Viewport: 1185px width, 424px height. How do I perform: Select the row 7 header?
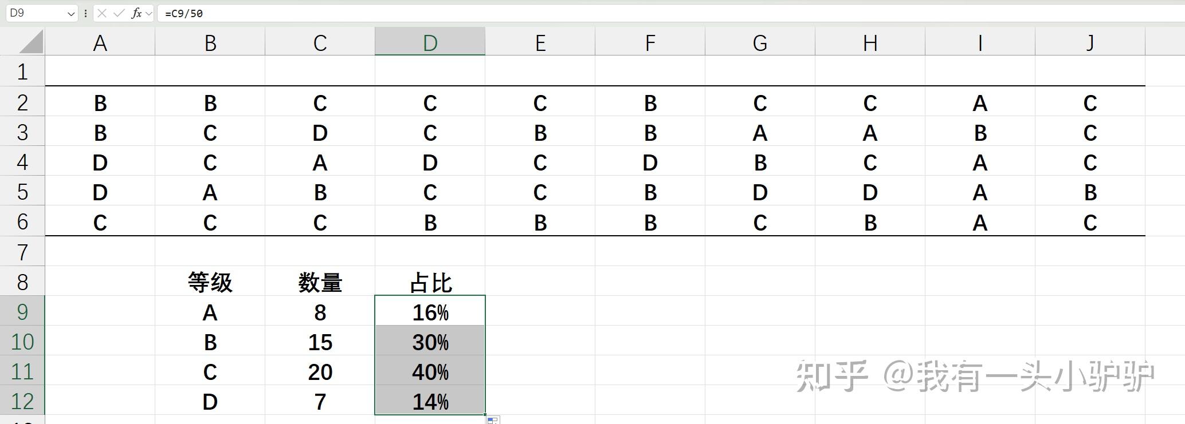click(x=22, y=252)
